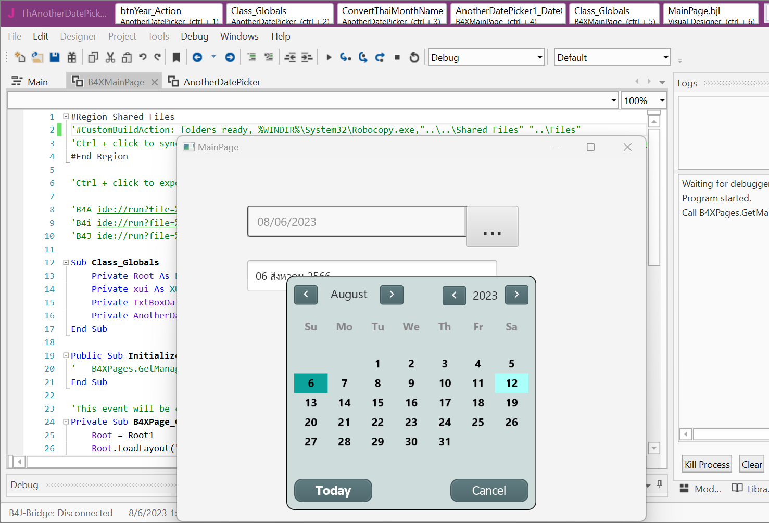Close the B4XMainPage code tab
Image resolution: width=769 pixels, height=523 pixels.
click(155, 82)
